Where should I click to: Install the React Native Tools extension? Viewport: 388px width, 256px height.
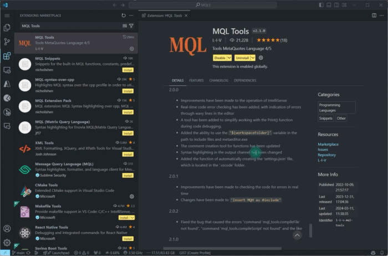[x=128, y=239]
